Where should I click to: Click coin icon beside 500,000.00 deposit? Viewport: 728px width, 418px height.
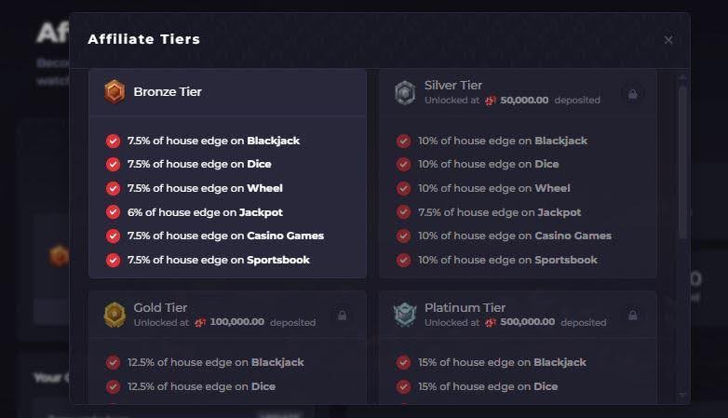pos(491,323)
